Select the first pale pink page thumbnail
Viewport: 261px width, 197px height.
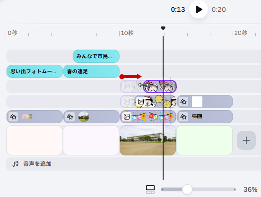pyautogui.click(x=34, y=140)
